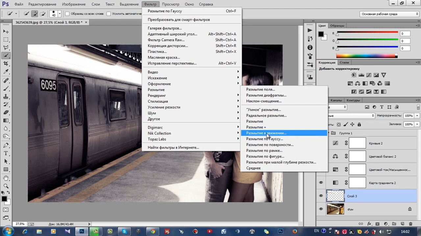This screenshot has width=421, height=236.
Task: Pick a color from the spectrum ramp
Action: coord(367,56)
